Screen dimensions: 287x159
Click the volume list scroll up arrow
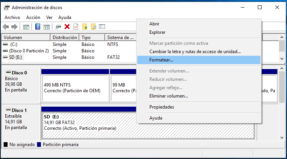(x=282, y=37)
